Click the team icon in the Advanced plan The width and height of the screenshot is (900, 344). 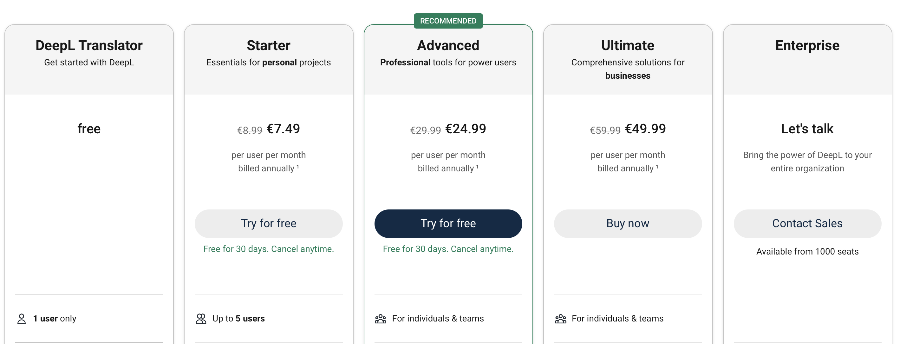click(x=381, y=319)
